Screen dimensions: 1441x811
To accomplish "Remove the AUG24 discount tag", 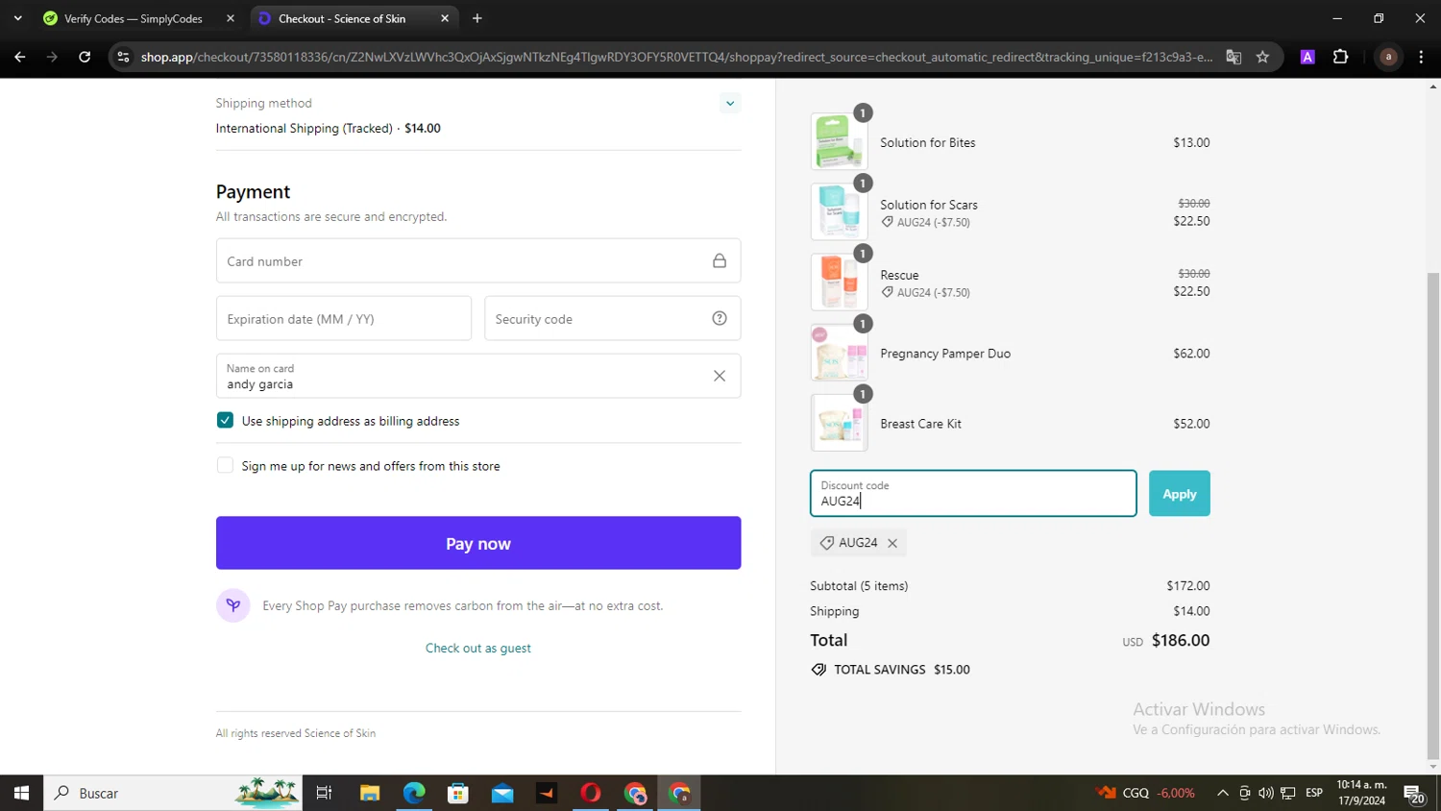I will [x=892, y=543].
